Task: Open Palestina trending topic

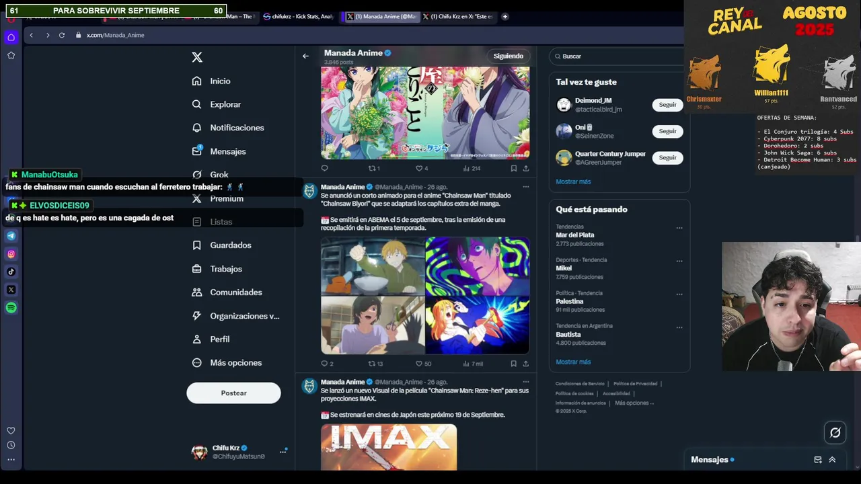Action: (x=569, y=301)
